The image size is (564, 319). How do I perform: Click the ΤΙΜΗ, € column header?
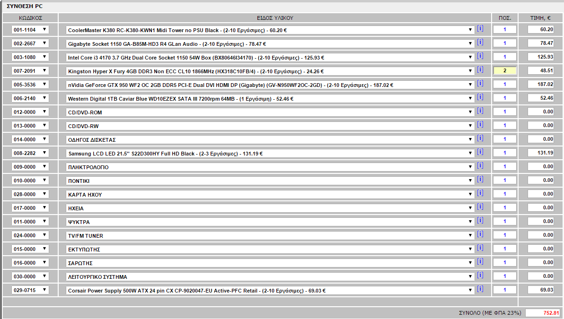541,18
